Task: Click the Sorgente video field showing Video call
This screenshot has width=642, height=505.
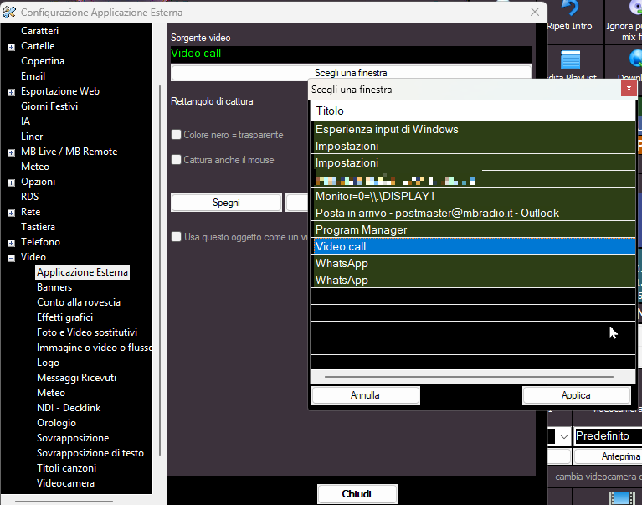Action: click(352, 54)
